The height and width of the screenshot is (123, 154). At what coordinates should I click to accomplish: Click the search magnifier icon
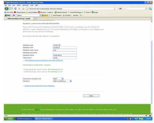(x=146, y=9)
